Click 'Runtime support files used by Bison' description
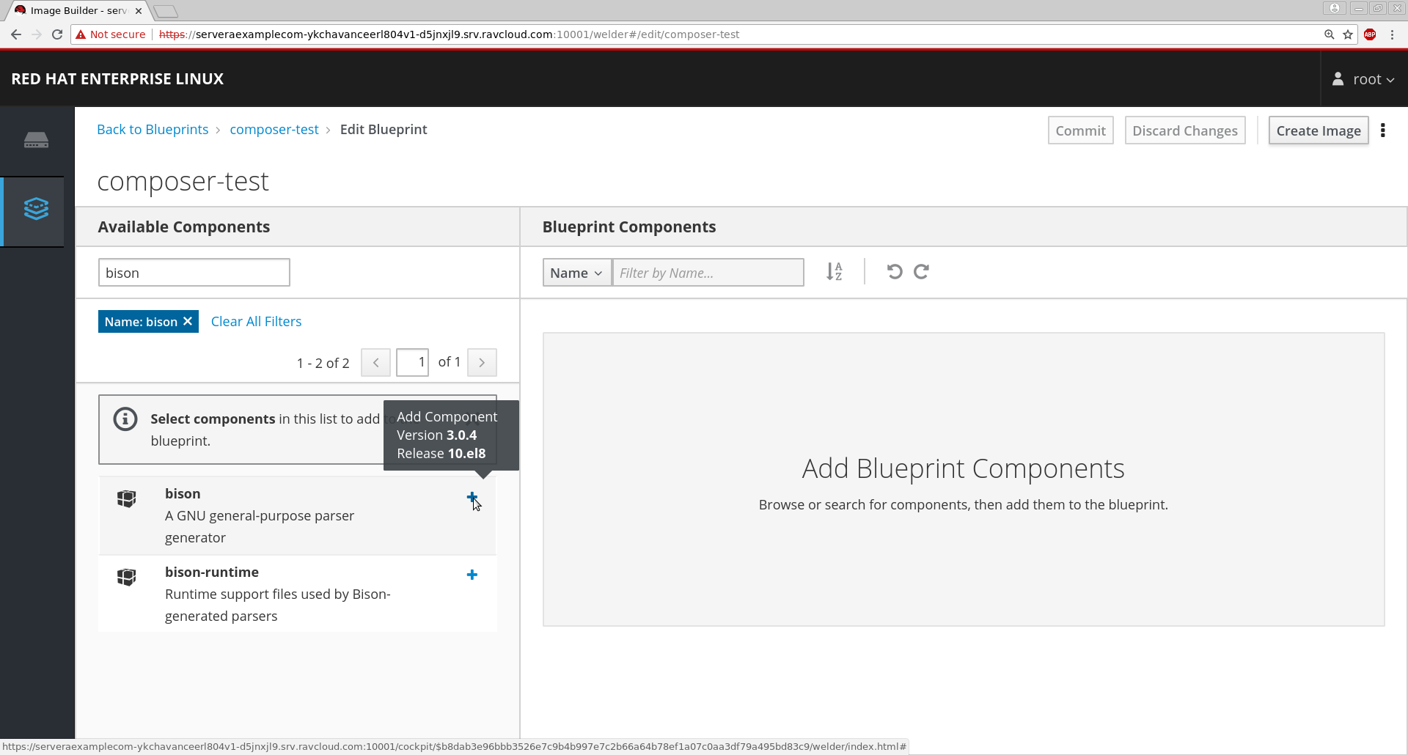This screenshot has width=1408, height=755. (x=278, y=605)
